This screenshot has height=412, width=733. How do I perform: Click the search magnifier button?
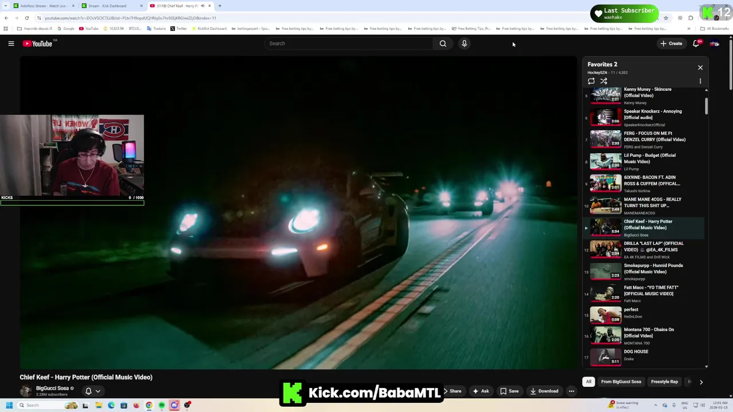click(x=443, y=43)
